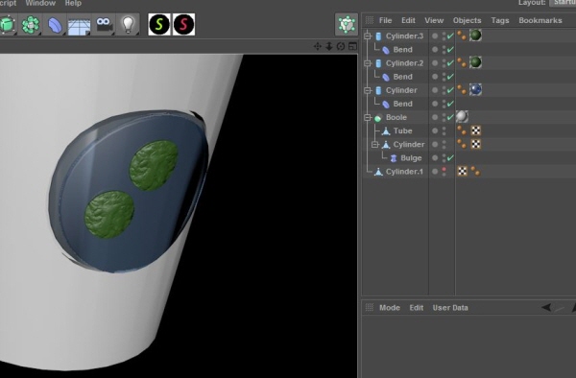The width and height of the screenshot is (576, 378).
Task: Open the Tags menu
Action: coord(500,20)
